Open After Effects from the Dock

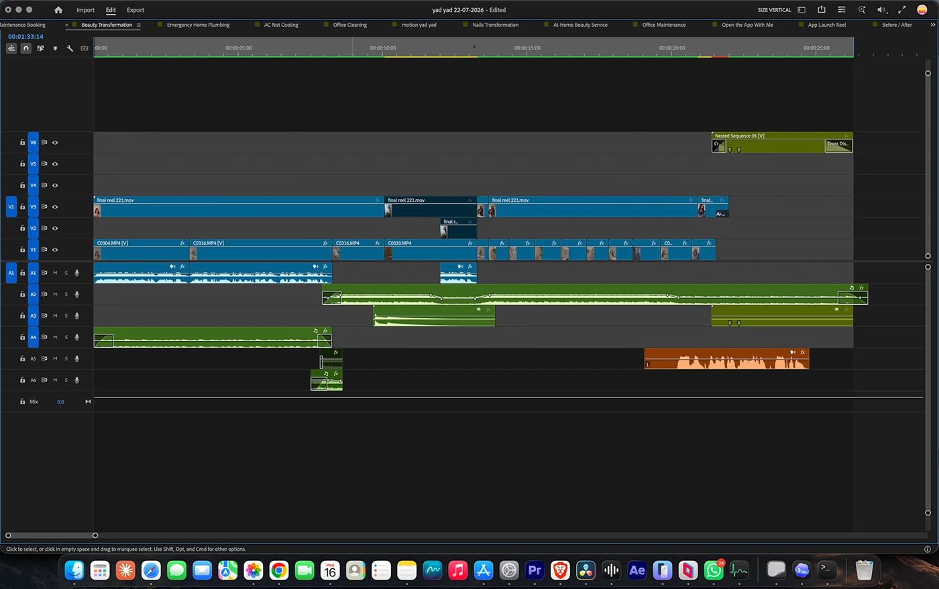tap(637, 570)
